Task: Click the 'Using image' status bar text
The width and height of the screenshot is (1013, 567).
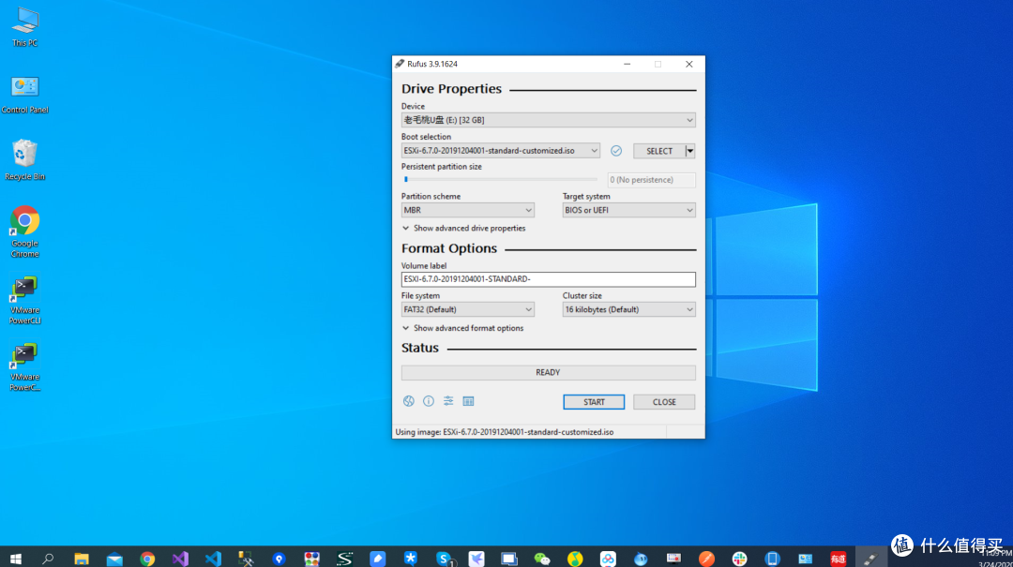Action: [505, 432]
